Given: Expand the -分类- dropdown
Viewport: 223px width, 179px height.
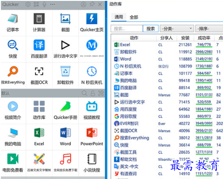Looking at the screenshot, I should [177, 29].
